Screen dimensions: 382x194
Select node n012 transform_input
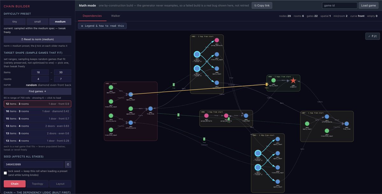click(x=217, y=54)
